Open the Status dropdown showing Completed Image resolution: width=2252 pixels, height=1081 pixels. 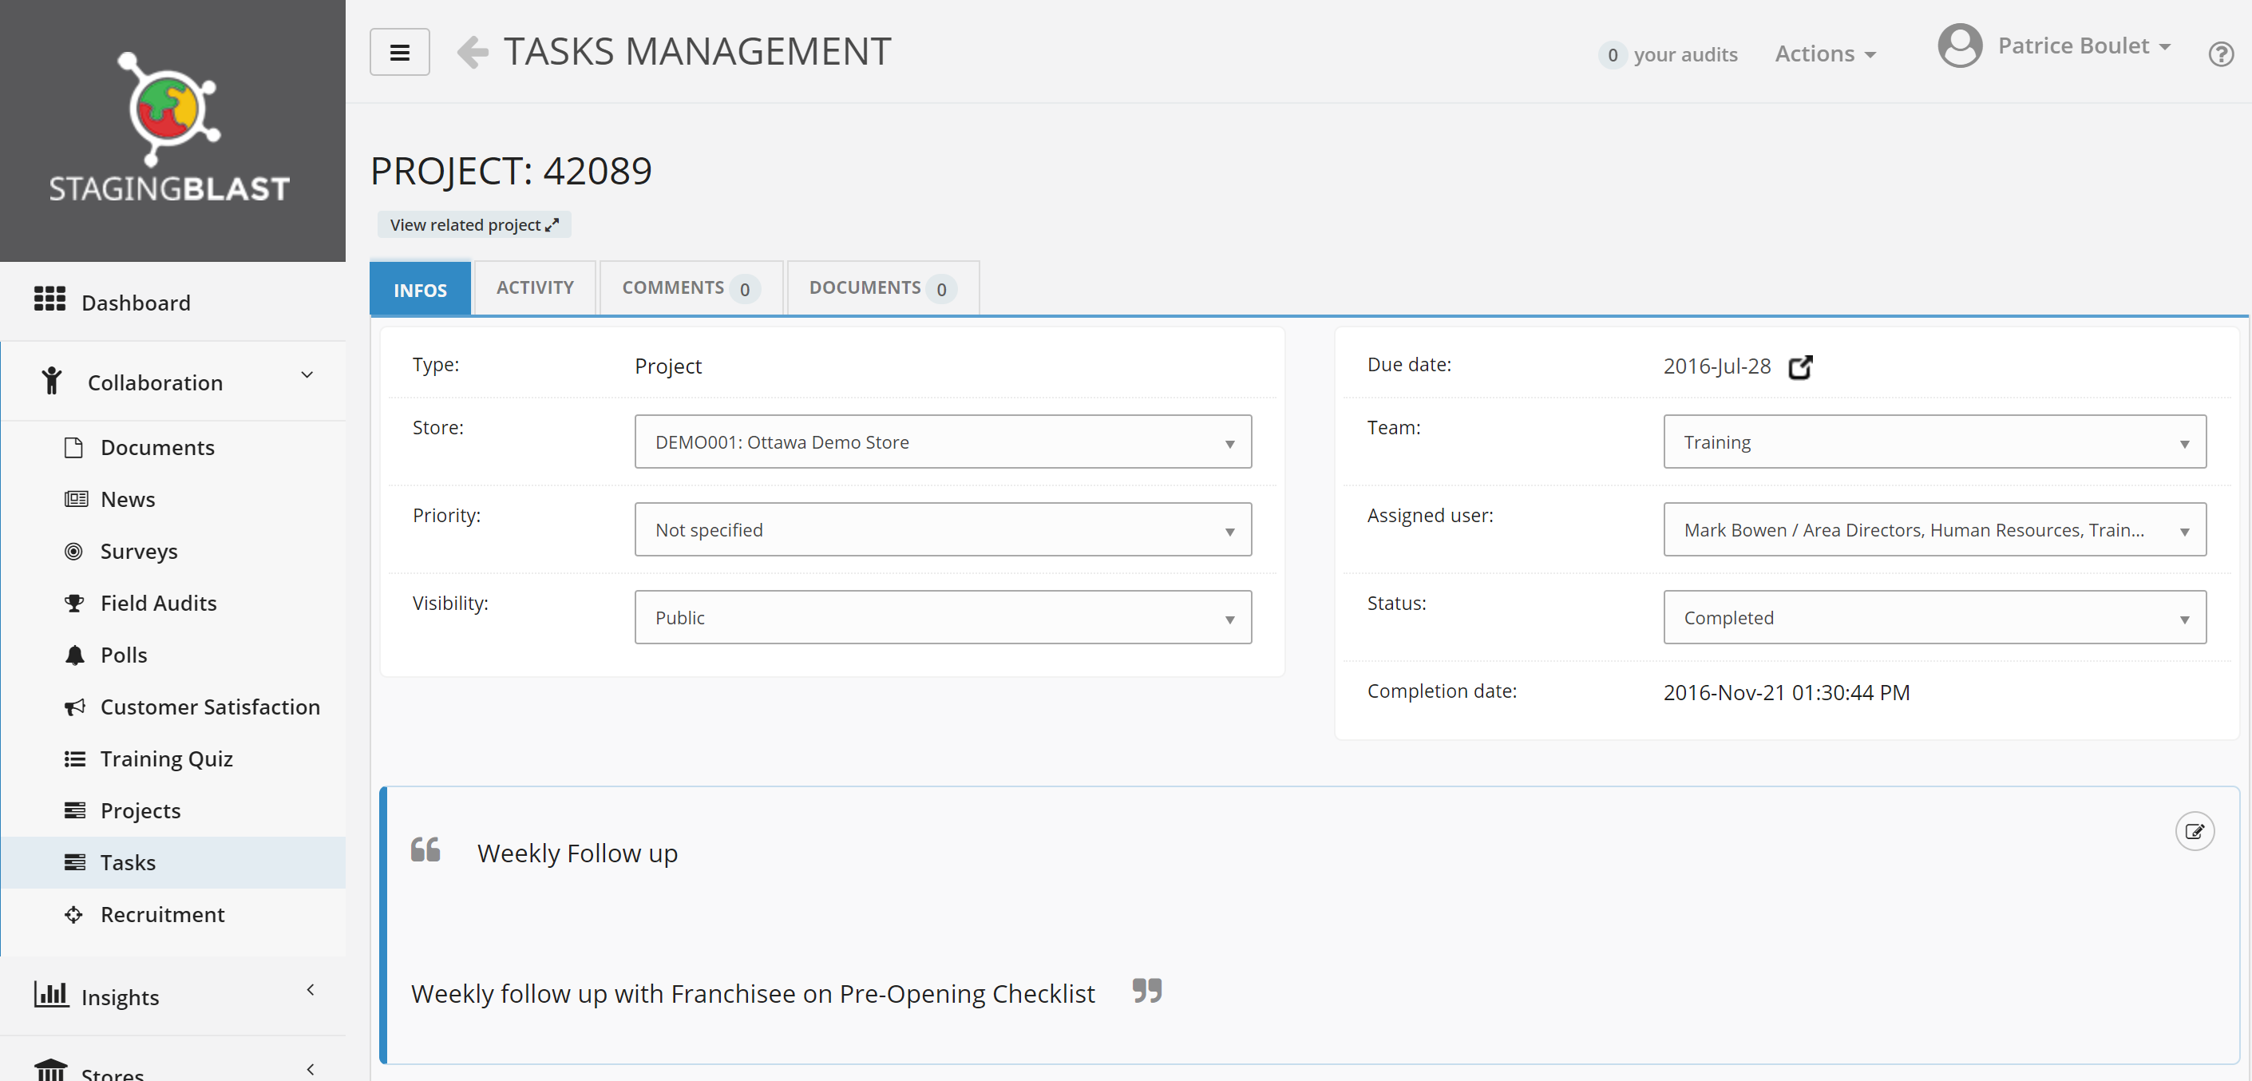pyautogui.click(x=1933, y=617)
